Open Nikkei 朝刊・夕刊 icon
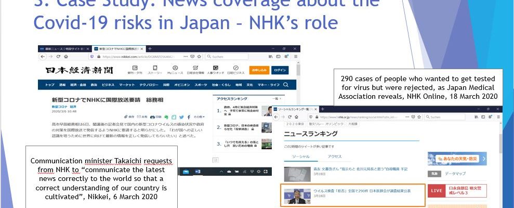 (x=135, y=70)
